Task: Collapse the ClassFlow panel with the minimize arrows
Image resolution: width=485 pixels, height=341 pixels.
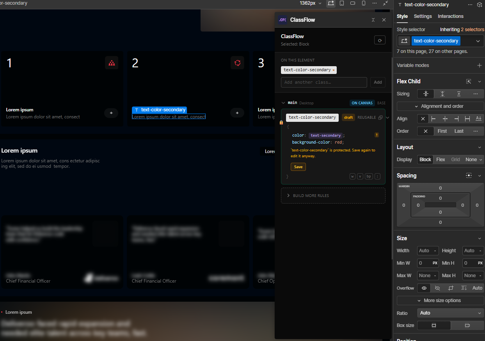Action: pyautogui.click(x=373, y=20)
